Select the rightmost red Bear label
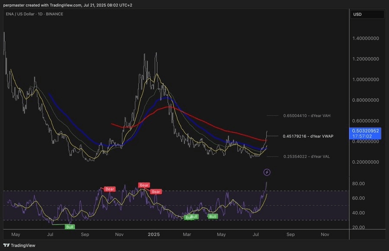This screenshot has width=389, height=251. (156, 191)
